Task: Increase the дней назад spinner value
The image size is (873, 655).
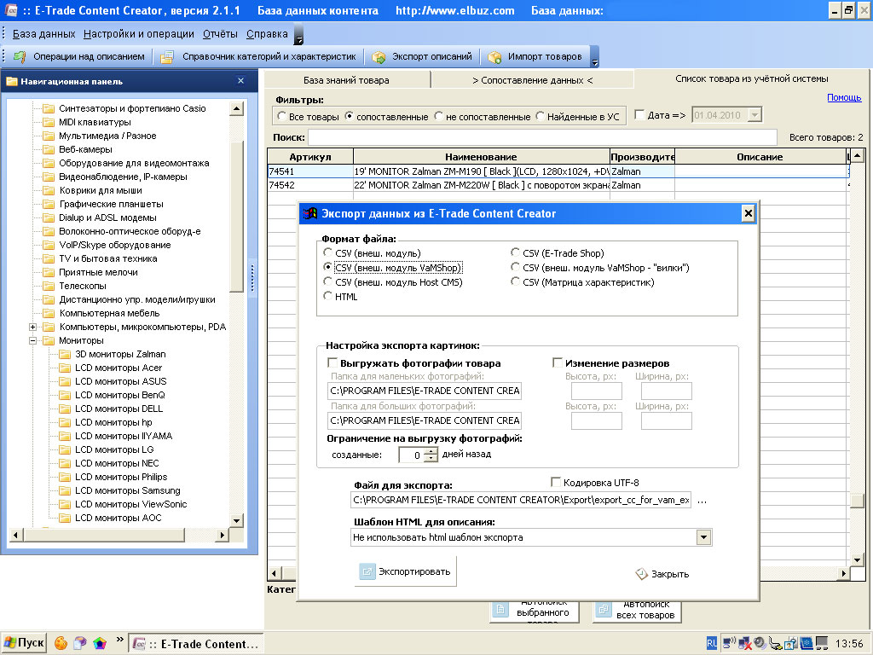Action: (x=431, y=451)
